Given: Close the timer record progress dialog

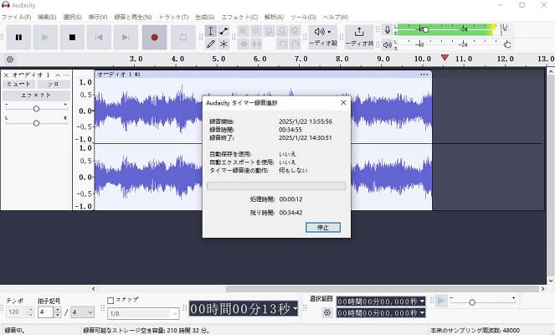Looking at the screenshot, I should pyautogui.click(x=343, y=103).
